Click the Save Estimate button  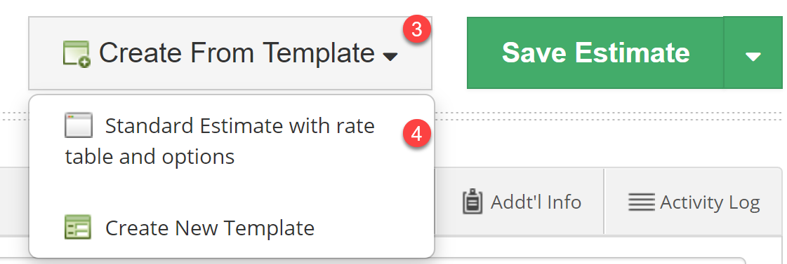point(595,53)
